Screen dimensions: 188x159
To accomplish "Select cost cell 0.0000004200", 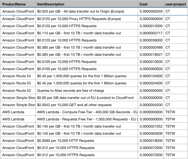I will click(x=151, y=105).
